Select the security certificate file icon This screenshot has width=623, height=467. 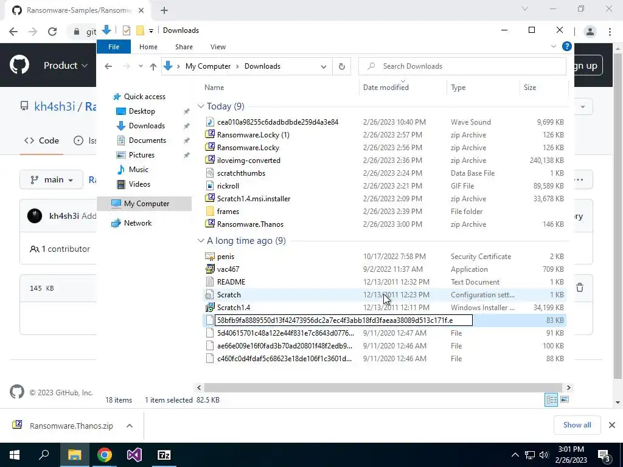coord(210,257)
